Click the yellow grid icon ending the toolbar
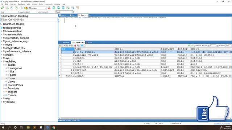Image resolution: width=232 pixels, height=130 pixels. tap(77, 8)
